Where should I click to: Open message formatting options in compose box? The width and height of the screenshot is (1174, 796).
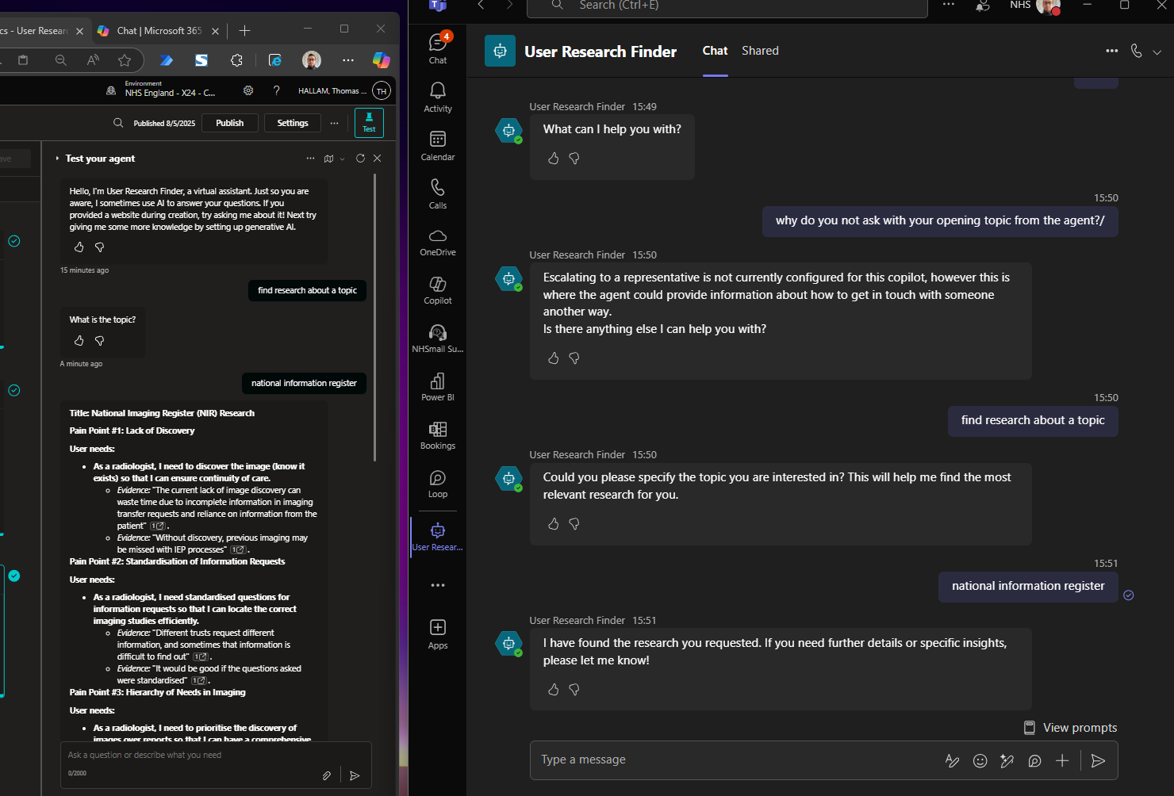pyautogui.click(x=953, y=761)
